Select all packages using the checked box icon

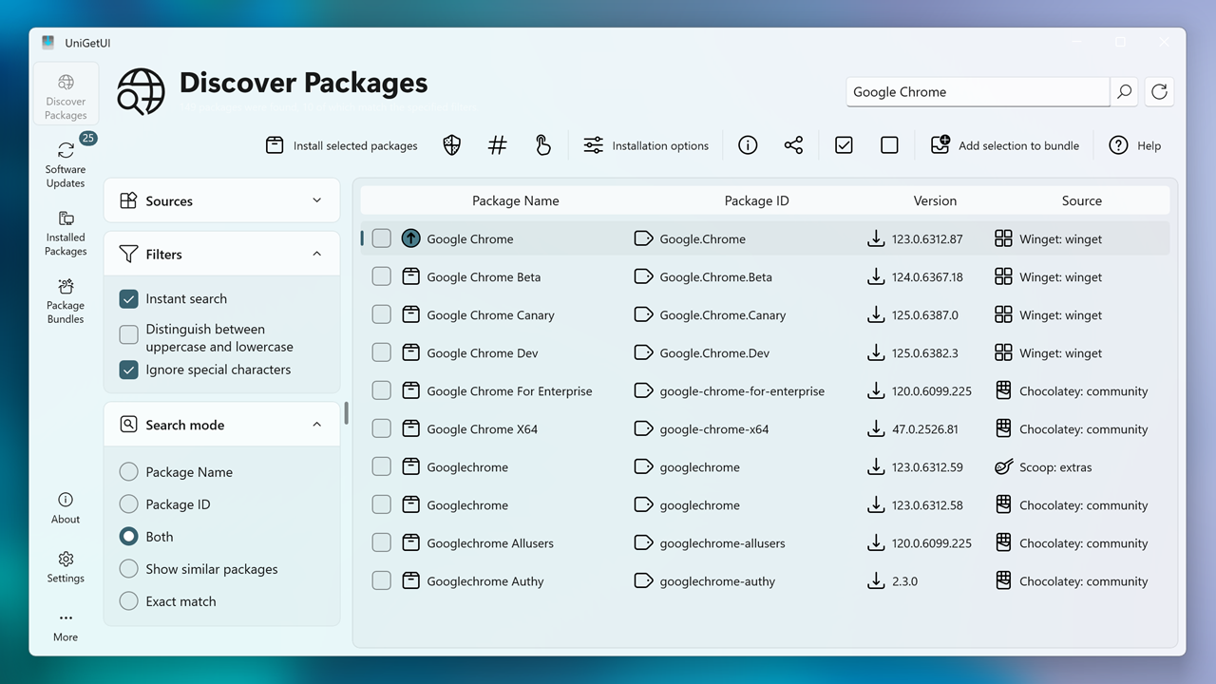(844, 144)
